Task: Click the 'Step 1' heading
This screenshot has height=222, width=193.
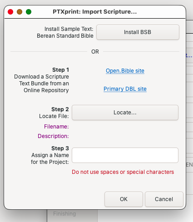Action: 60,70
